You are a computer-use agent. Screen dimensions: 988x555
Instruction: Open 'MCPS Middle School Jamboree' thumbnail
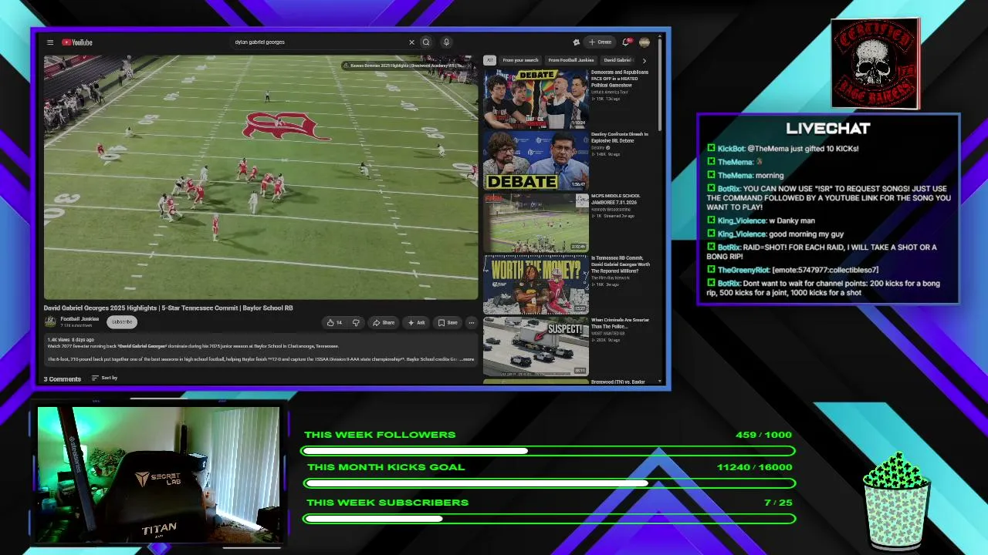click(536, 222)
